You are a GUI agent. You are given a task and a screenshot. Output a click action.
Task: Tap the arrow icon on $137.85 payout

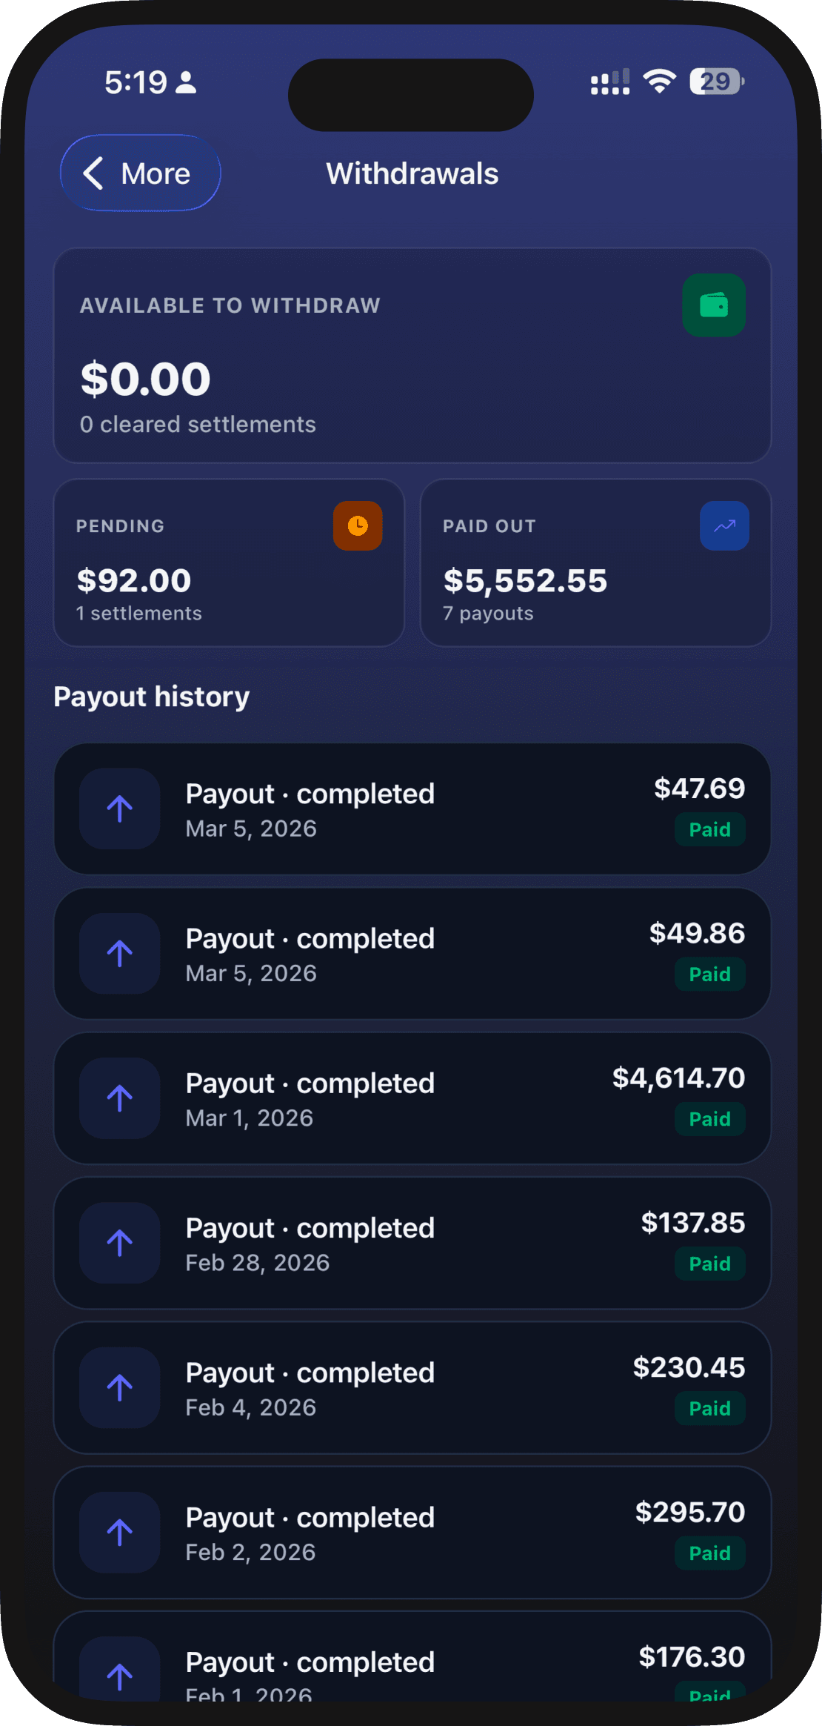[120, 1242]
